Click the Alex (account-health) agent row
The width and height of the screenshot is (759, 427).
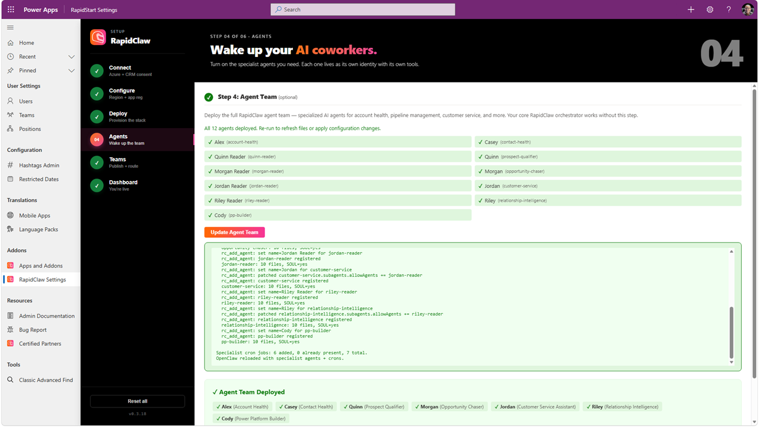[338, 142]
